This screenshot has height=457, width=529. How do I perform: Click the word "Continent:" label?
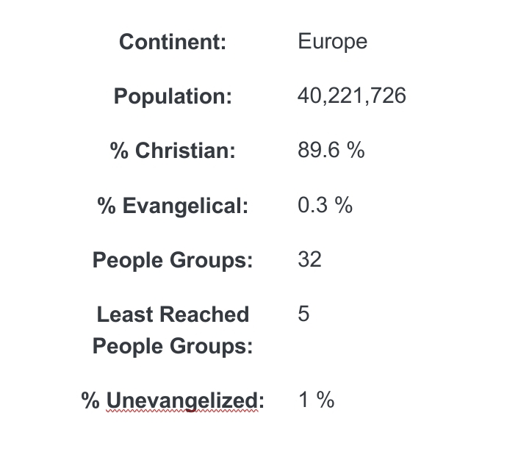tap(172, 43)
